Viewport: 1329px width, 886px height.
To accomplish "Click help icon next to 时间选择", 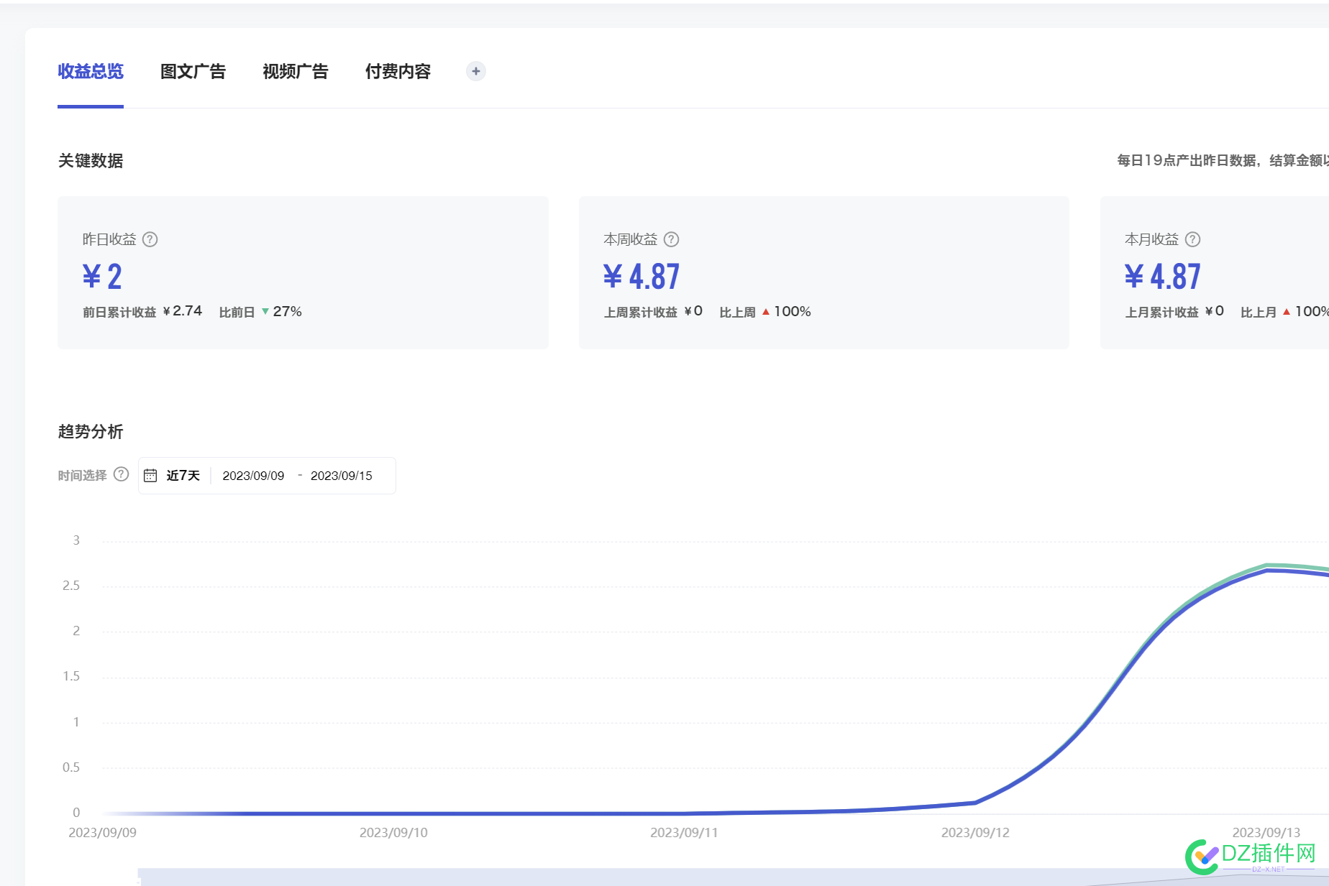I will (122, 474).
